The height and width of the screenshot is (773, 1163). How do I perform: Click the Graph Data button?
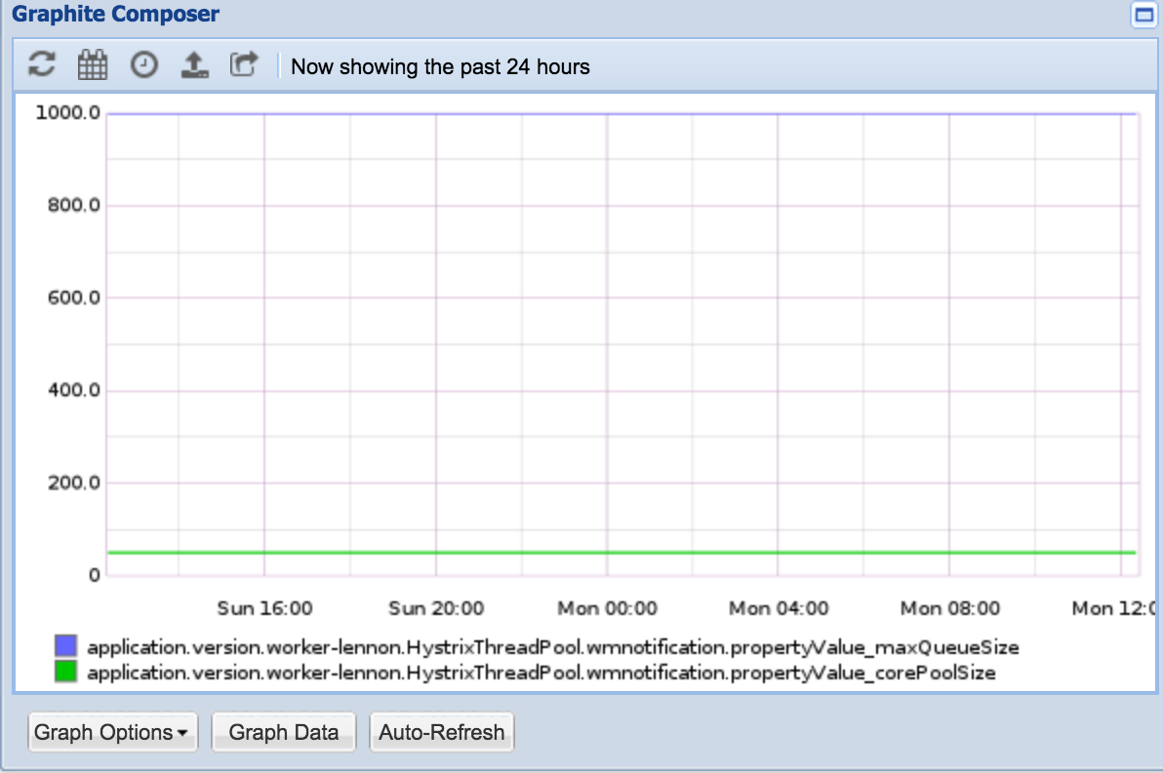(x=283, y=732)
